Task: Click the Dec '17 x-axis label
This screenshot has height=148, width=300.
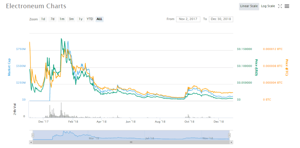Action: 43,122
